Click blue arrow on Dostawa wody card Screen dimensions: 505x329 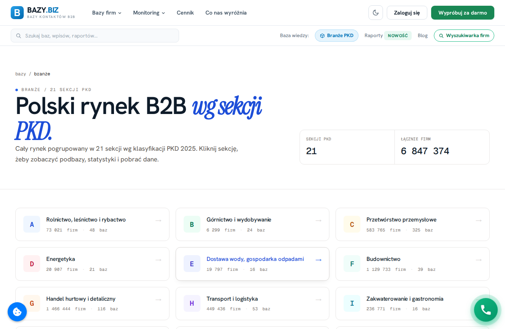[x=318, y=260]
